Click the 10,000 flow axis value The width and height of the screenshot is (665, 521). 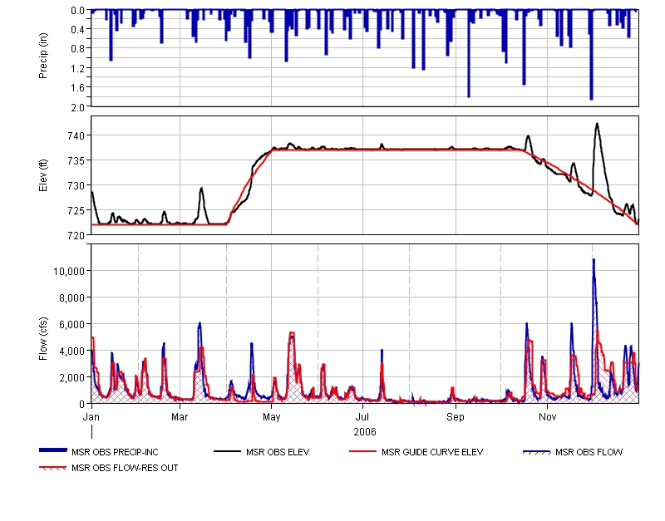coord(69,272)
